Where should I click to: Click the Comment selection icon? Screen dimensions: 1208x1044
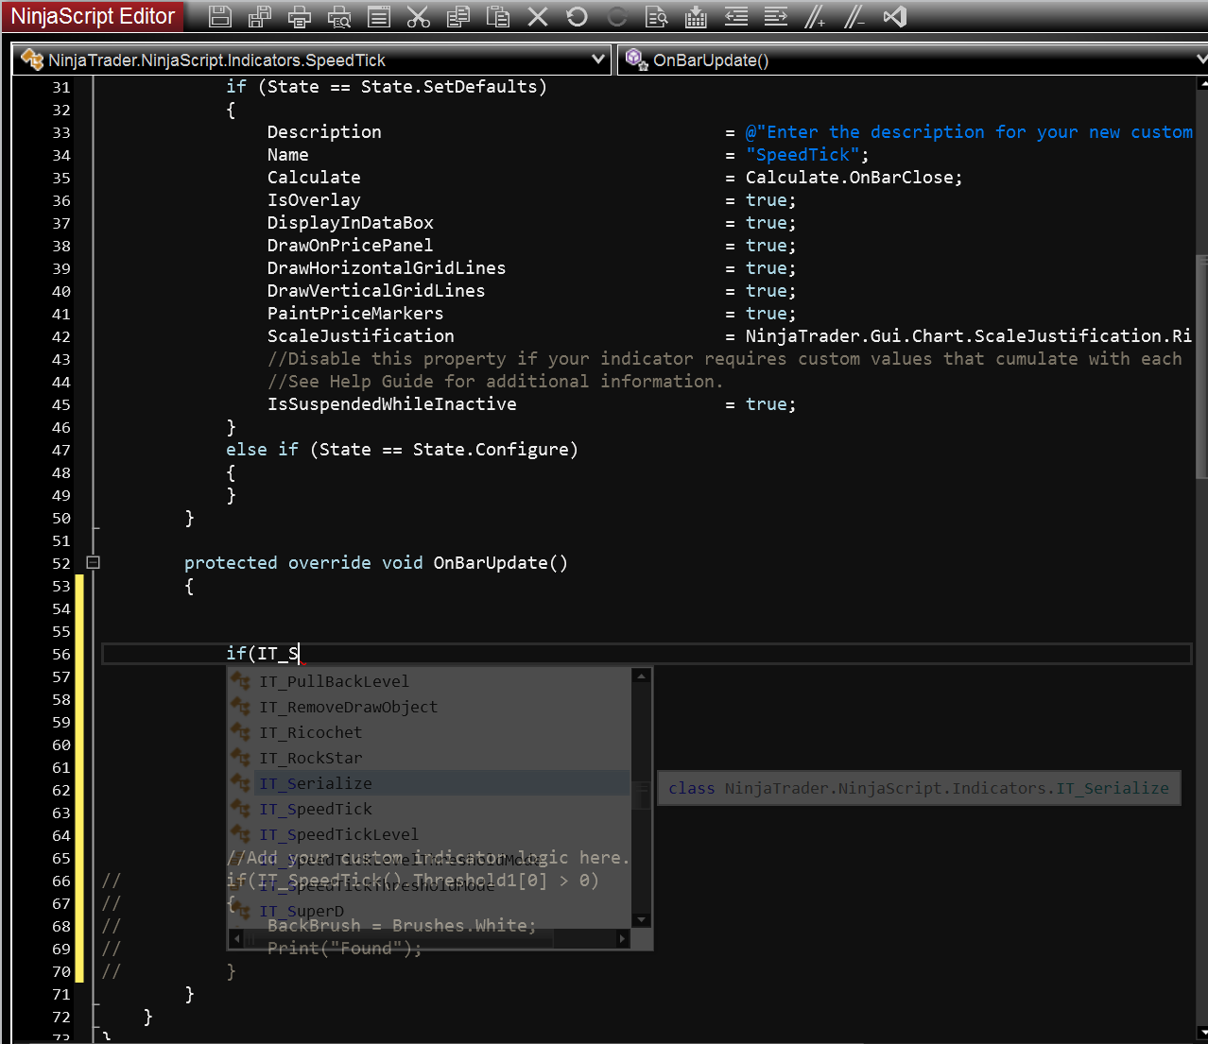[815, 16]
